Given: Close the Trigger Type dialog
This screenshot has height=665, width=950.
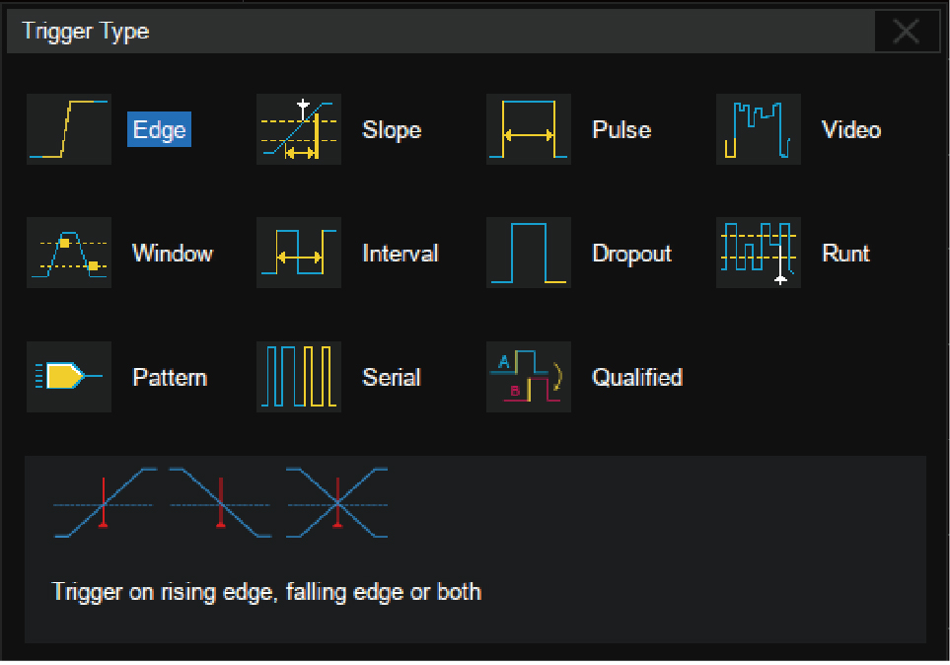Looking at the screenshot, I should pyautogui.click(x=906, y=32).
